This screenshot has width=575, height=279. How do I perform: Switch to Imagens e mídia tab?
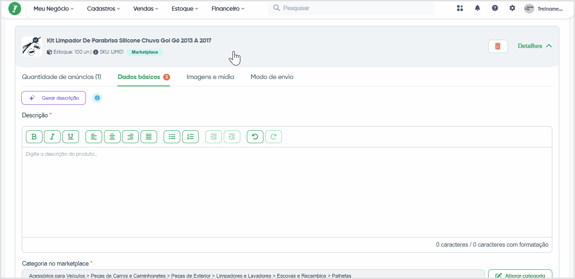(210, 77)
